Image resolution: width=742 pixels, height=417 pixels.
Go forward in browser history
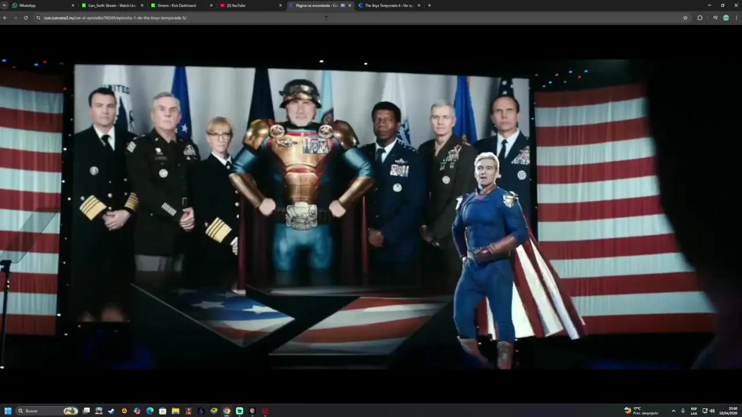coord(15,18)
